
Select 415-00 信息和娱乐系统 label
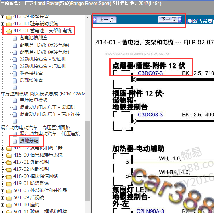[38, 155]
